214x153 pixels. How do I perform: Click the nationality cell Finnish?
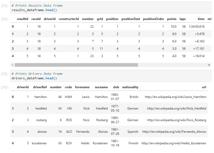tap(133, 143)
